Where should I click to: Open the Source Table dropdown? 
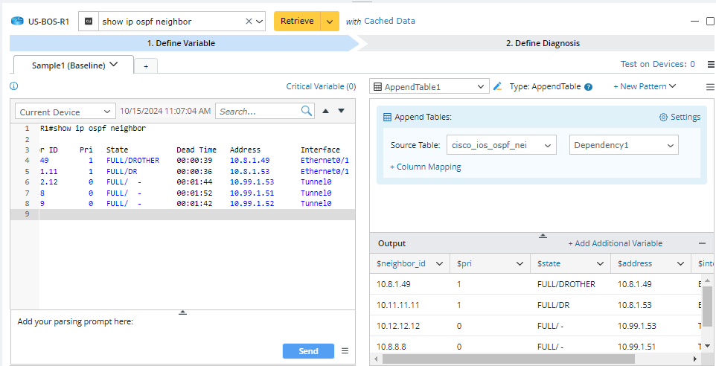point(501,145)
